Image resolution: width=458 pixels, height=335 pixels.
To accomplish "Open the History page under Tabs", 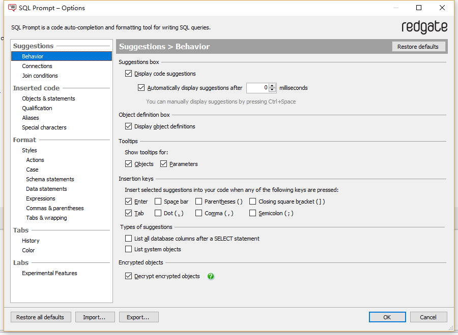I will click(x=31, y=241).
